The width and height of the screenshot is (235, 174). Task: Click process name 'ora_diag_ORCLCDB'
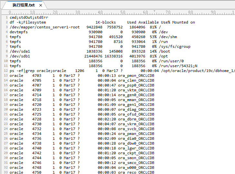(x=136, y=109)
